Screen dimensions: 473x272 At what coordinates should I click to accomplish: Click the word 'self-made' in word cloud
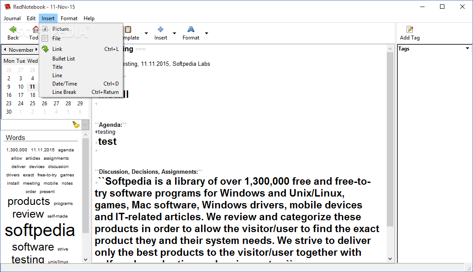click(x=57, y=216)
